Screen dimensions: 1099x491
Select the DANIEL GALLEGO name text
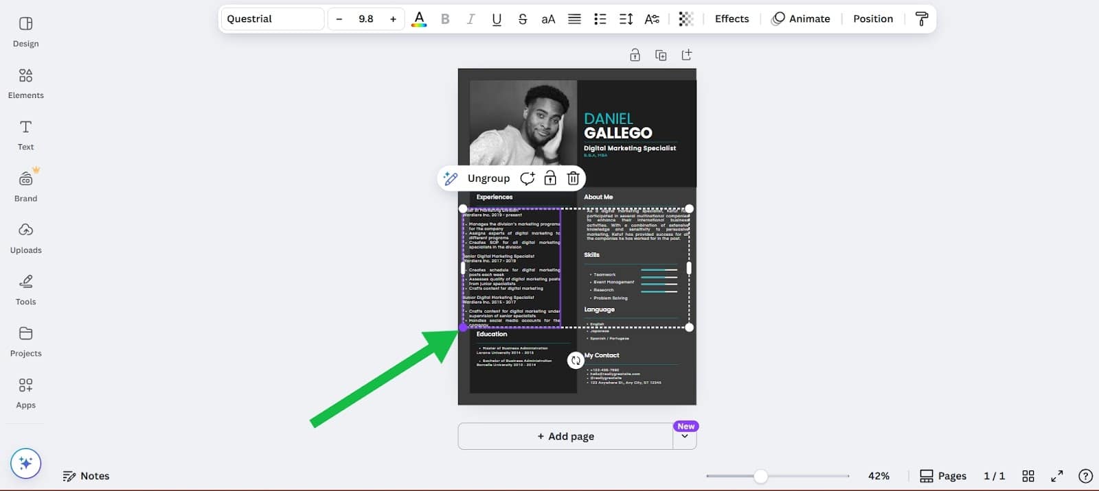(x=618, y=126)
